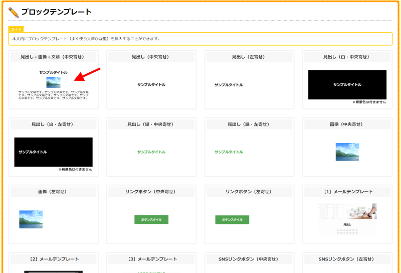Click the ボタンスタイル button in リンクボタン（左寄せ）
This screenshot has height=273, width=401.
232,219
